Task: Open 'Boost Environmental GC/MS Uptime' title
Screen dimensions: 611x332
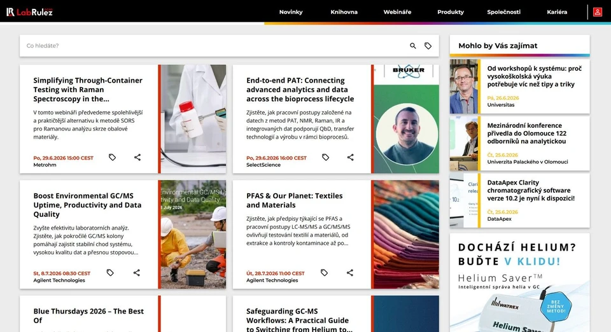Action: click(87, 205)
